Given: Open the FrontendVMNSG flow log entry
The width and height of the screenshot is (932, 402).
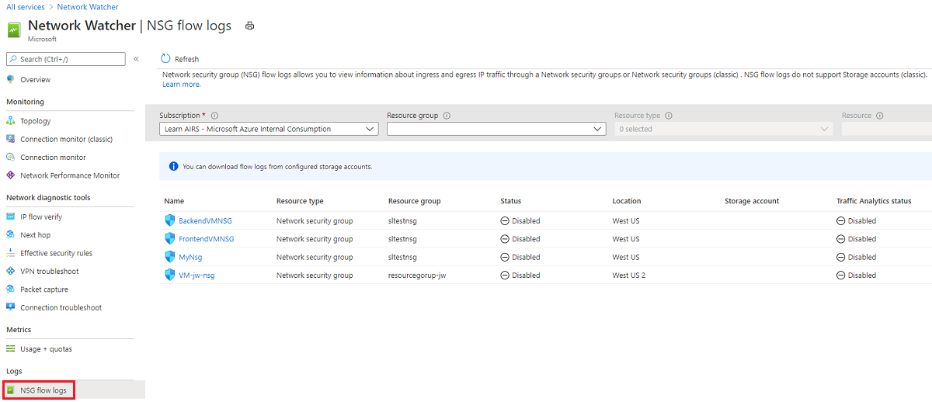Looking at the screenshot, I should 206,239.
